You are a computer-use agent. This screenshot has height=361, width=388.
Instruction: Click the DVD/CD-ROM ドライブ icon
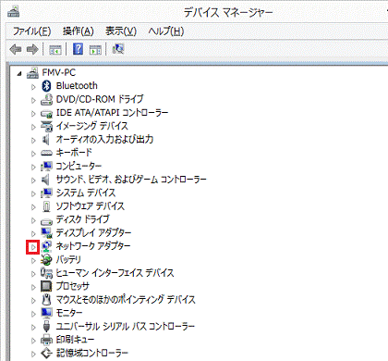click(x=46, y=99)
